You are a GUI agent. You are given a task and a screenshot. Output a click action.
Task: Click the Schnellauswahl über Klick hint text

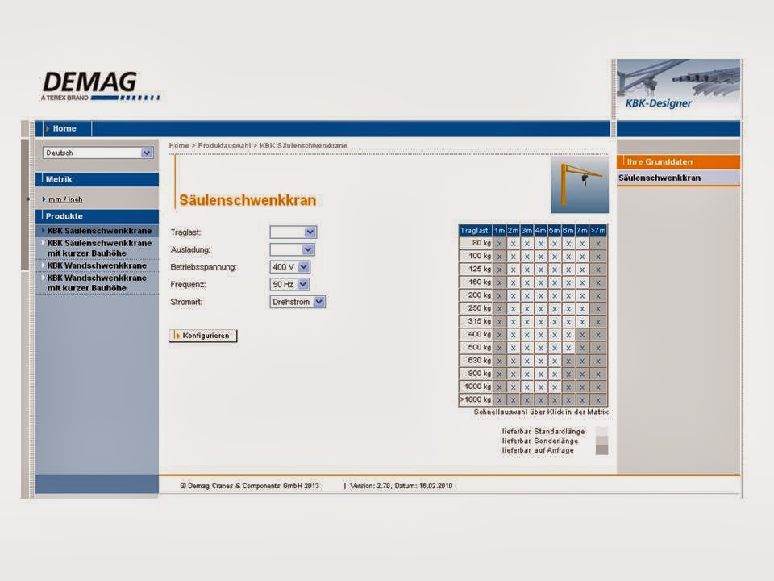click(x=541, y=412)
